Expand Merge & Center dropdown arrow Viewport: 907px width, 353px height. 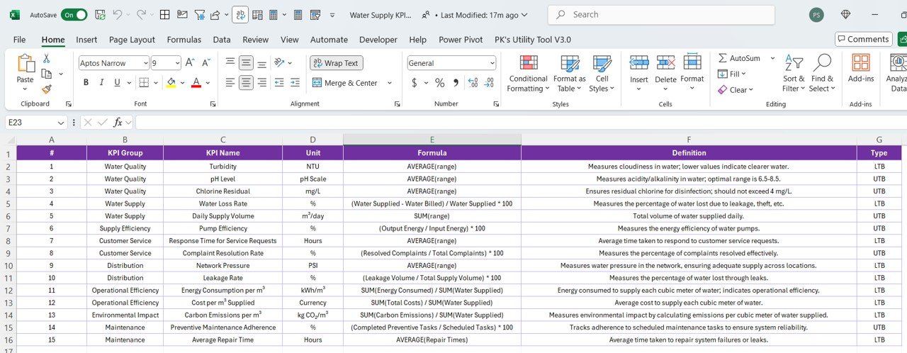pyautogui.click(x=389, y=83)
